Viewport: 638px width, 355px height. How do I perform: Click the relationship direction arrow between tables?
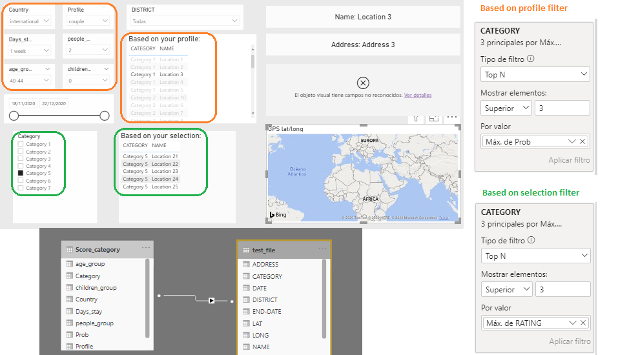click(x=212, y=301)
